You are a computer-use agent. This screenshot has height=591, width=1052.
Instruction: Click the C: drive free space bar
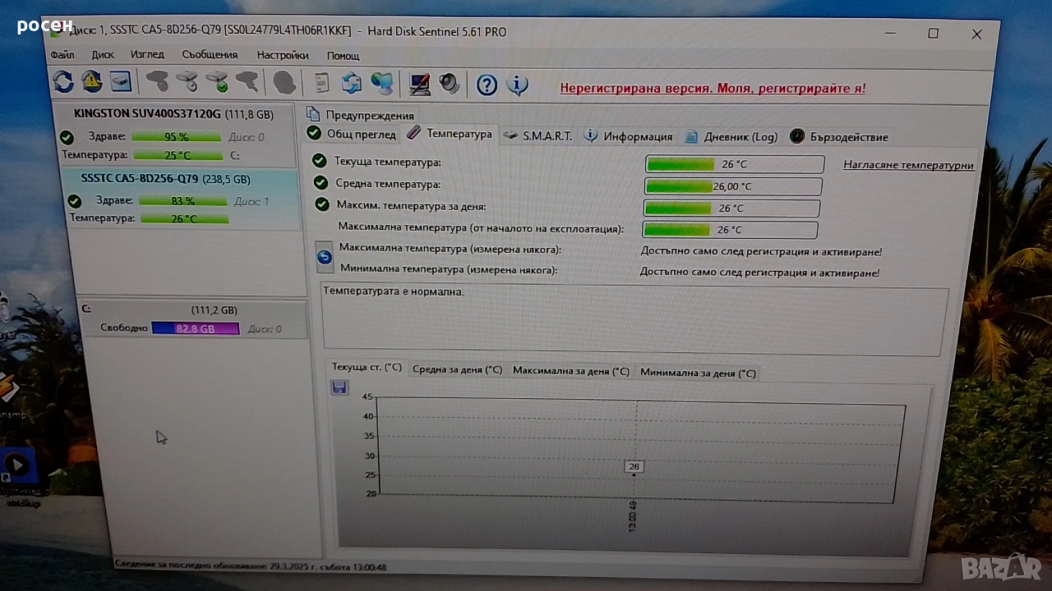tap(195, 328)
